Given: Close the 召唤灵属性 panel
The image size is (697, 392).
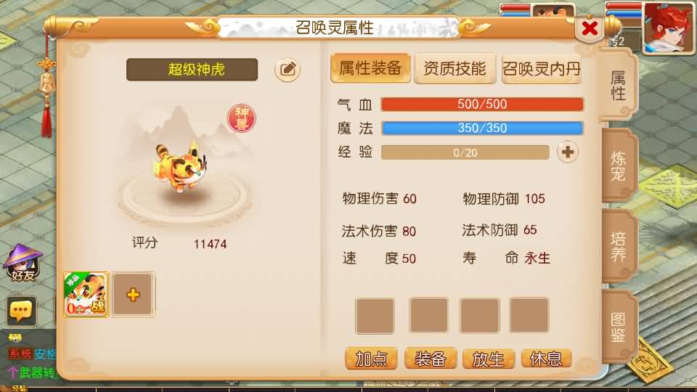Looking at the screenshot, I should coord(590,29).
